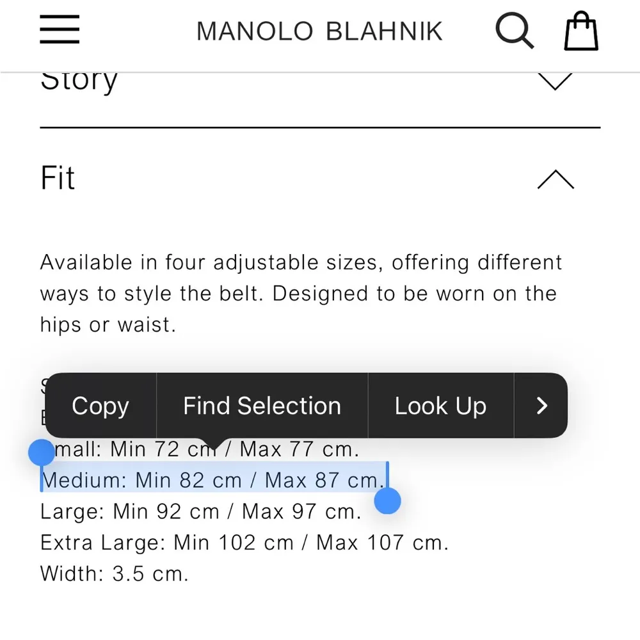Screen dimensions: 640x640
Task: Click the MANOLO BLAHNIK logo
Action: click(320, 31)
